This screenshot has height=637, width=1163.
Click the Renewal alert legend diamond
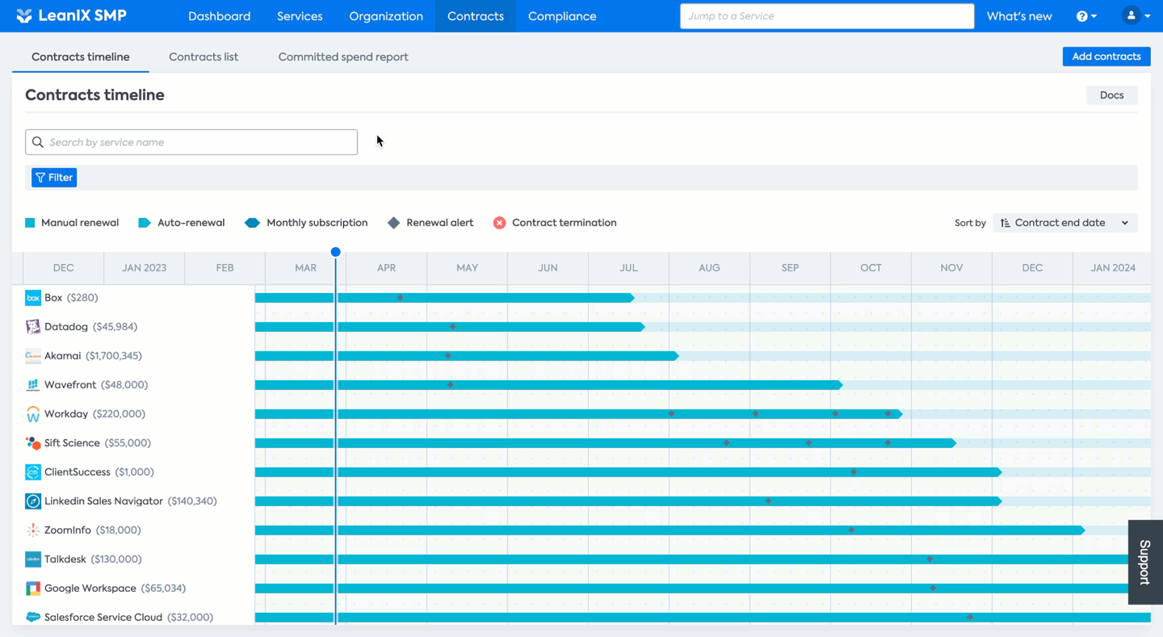point(393,223)
